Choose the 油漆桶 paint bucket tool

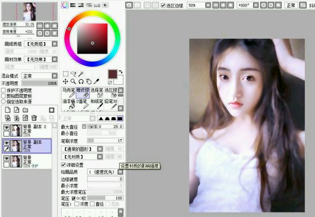[68, 104]
